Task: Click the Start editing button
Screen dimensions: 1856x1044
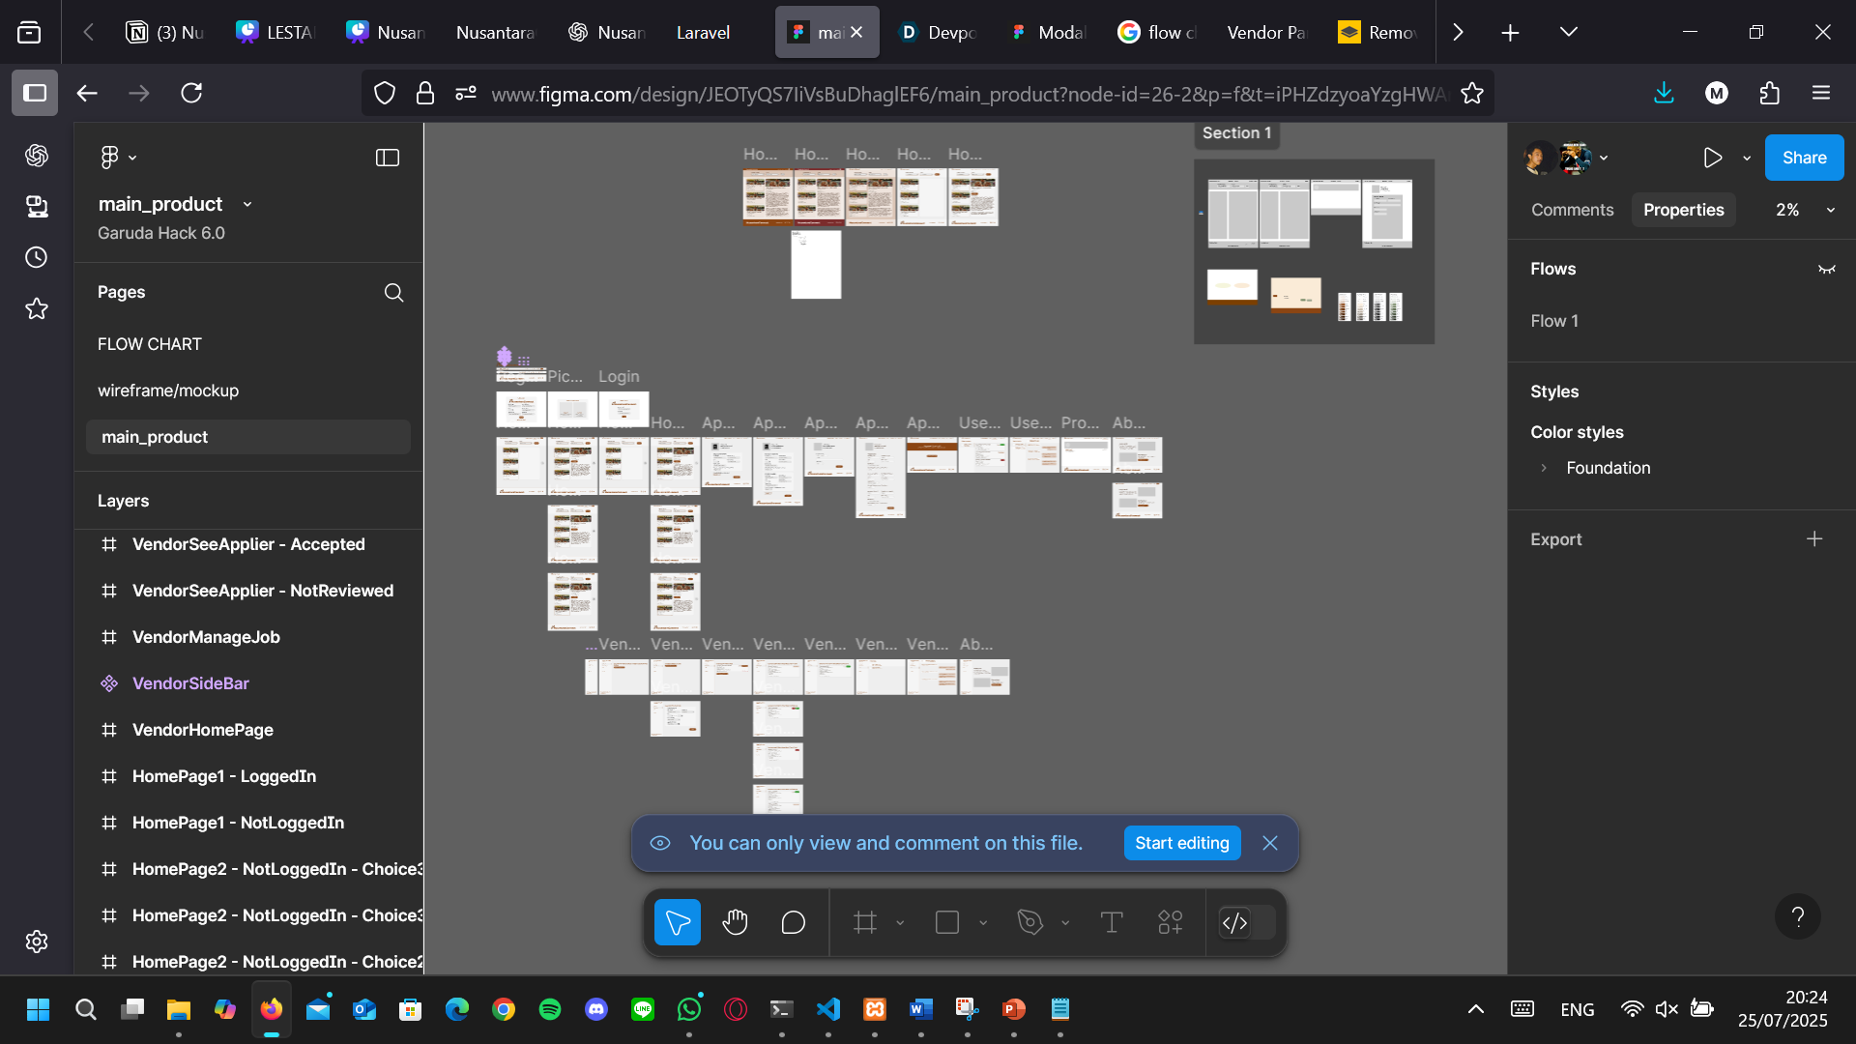Action: (1181, 843)
